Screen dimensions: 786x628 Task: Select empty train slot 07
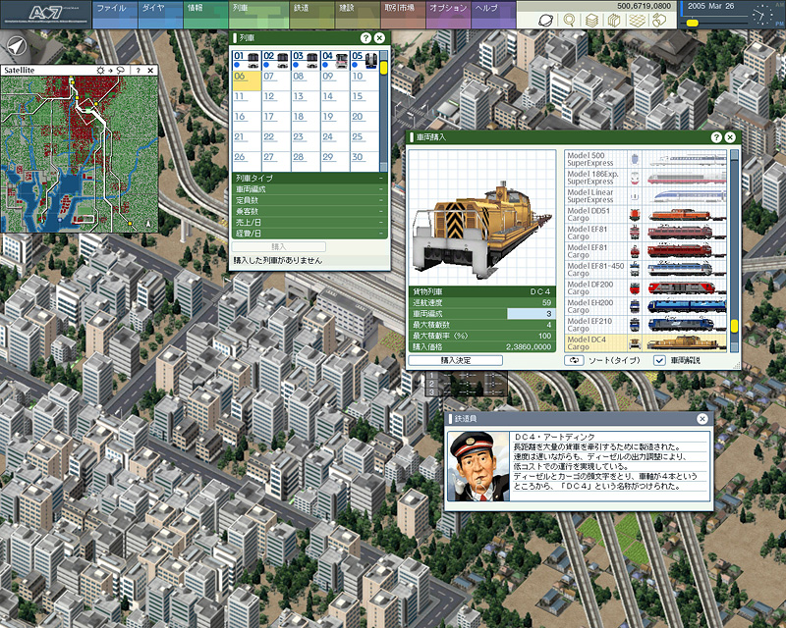click(276, 80)
